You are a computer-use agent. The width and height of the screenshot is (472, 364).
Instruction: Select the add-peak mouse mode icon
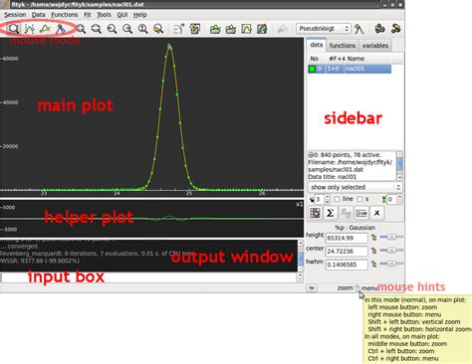pos(61,29)
